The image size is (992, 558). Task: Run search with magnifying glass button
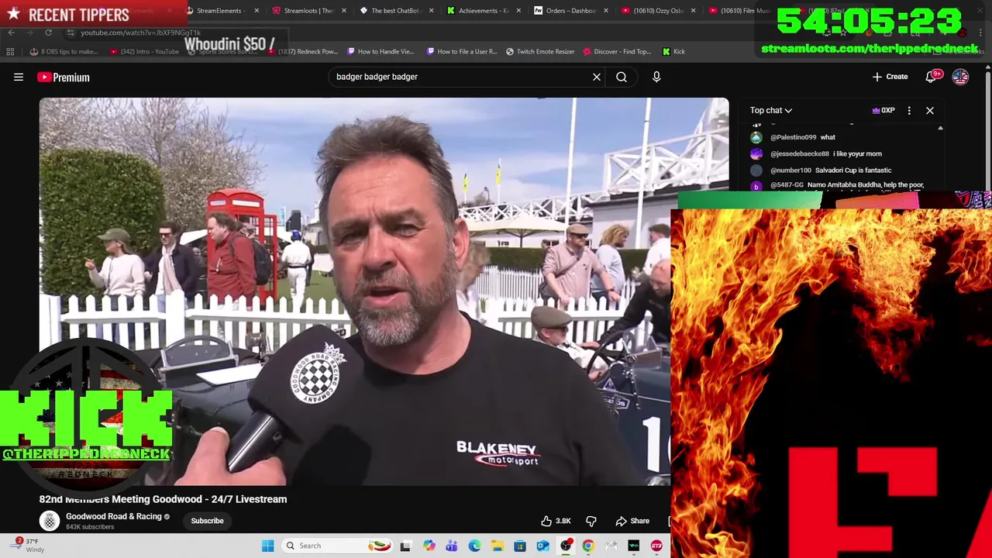[622, 77]
